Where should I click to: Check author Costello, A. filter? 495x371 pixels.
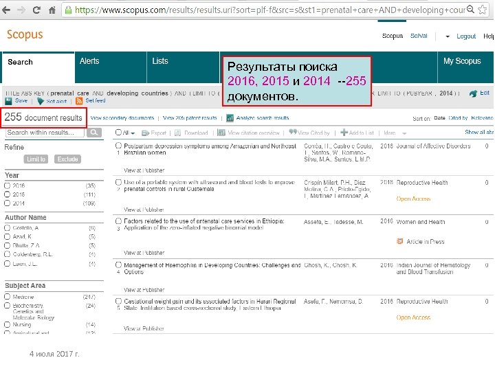coord(8,227)
